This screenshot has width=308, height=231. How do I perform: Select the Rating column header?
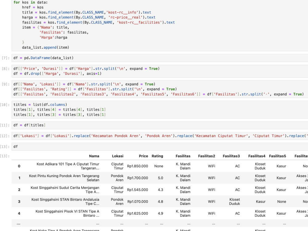point(157,156)
